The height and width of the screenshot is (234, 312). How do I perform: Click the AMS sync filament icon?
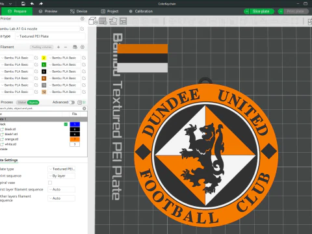point(75,47)
